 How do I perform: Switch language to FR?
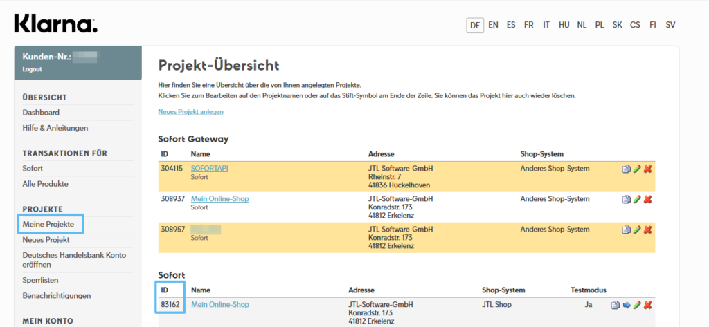pos(529,25)
